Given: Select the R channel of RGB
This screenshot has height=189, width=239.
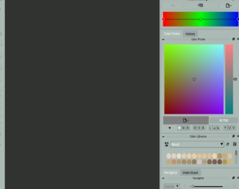Looking at the screenshot, I should (x=179, y=128).
